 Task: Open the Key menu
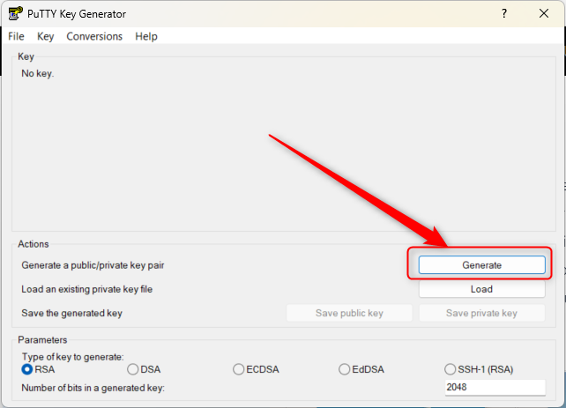point(46,36)
